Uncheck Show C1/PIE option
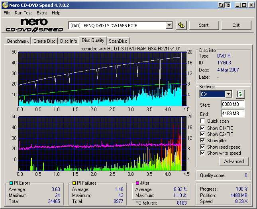The width and height of the screenshot is (257, 209). 203,128
